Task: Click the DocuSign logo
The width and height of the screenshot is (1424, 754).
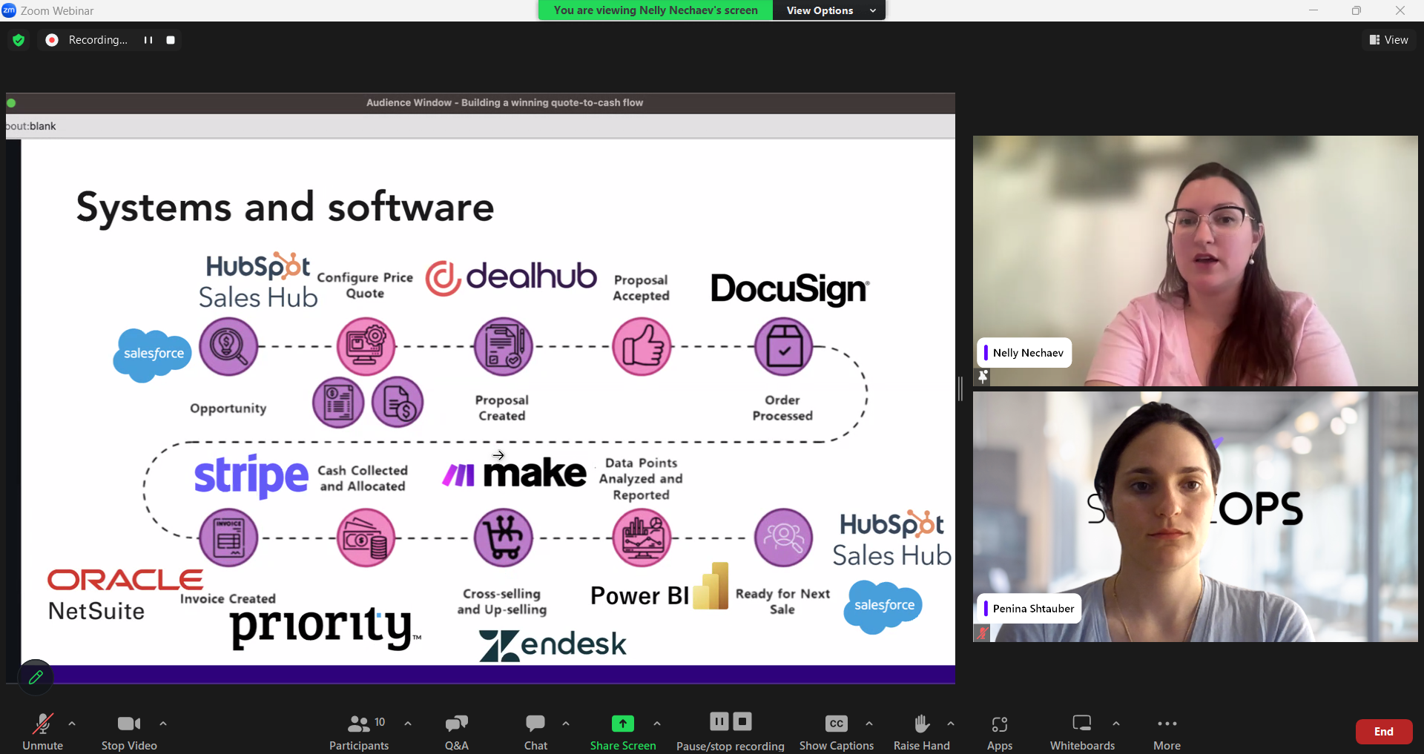Action: click(x=790, y=289)
